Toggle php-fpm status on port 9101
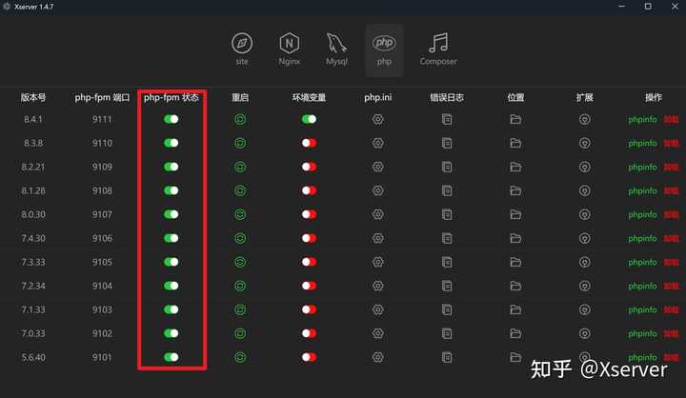Viewport: 686px width, 398px height. pos(171,357)
